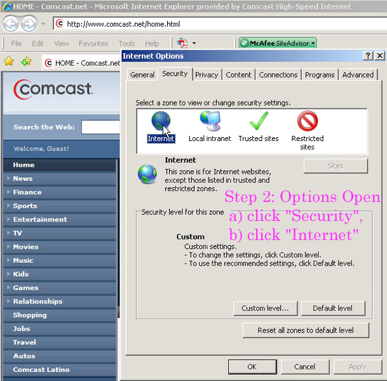Click the disabled Sites button
The height and width of the screenshot is (381, 387).
(336, 166)
